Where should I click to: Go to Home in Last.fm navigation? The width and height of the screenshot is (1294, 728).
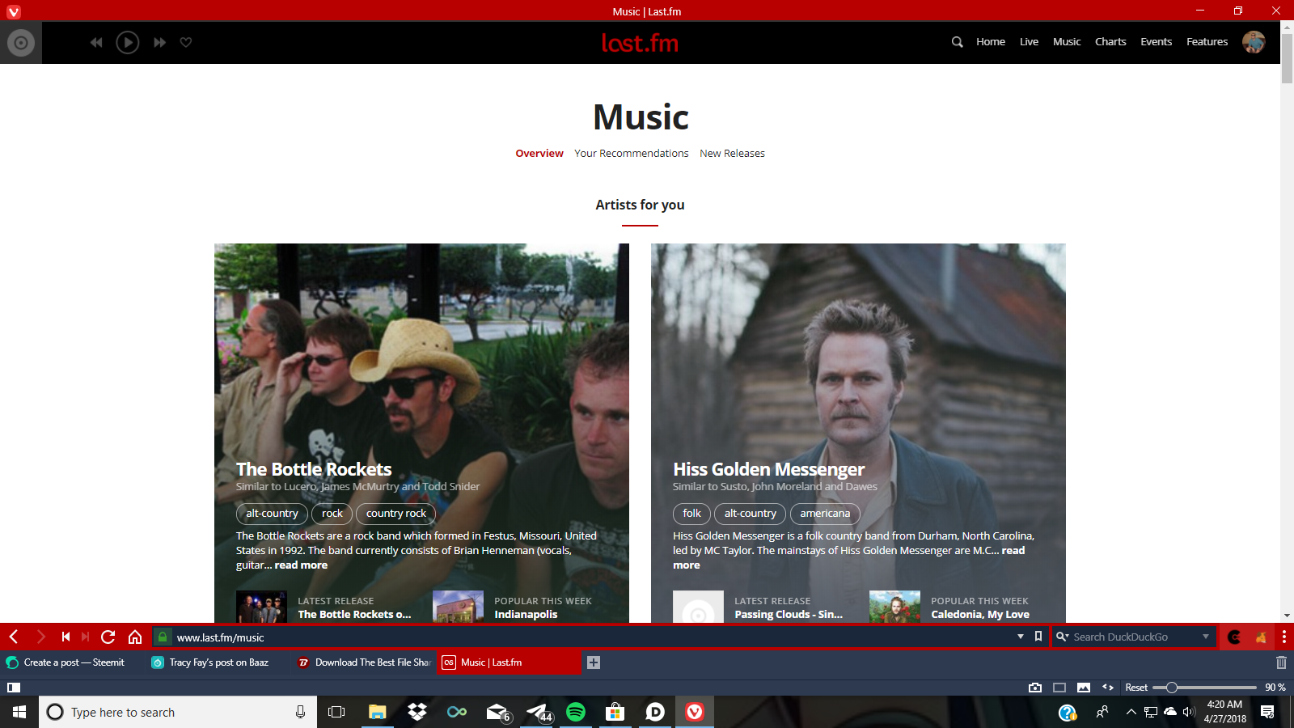tap(991, 42)
